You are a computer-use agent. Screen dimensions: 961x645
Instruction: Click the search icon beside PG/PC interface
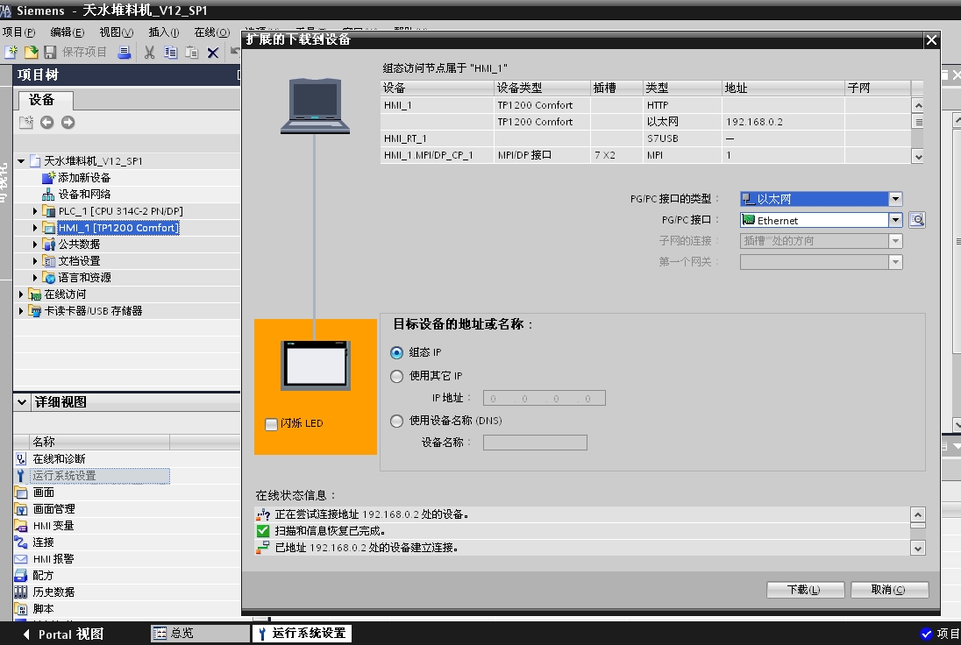[x=917, y=220]
